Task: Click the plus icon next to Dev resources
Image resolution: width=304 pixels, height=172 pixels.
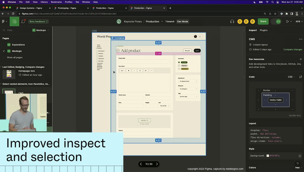Action: pos(301,59)
